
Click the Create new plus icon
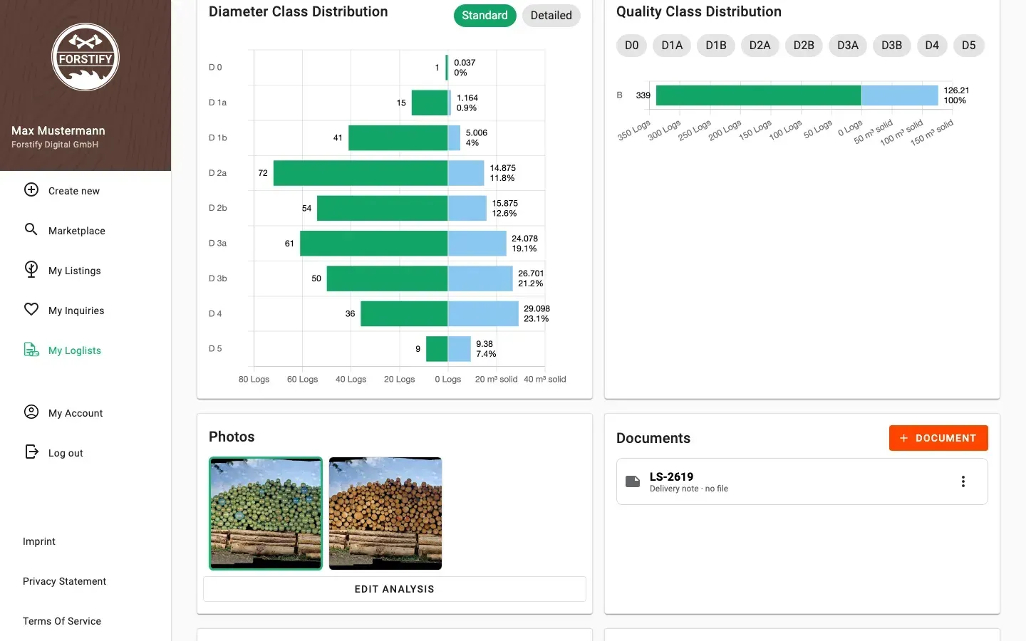tap(31, 189)
